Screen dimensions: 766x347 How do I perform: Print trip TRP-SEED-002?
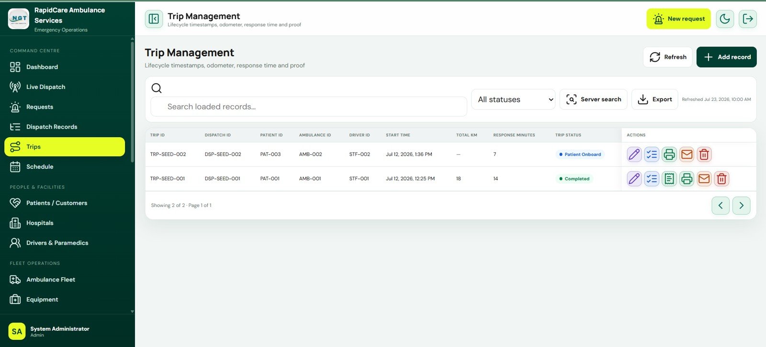pyautogui.click(x=669, y=154)
